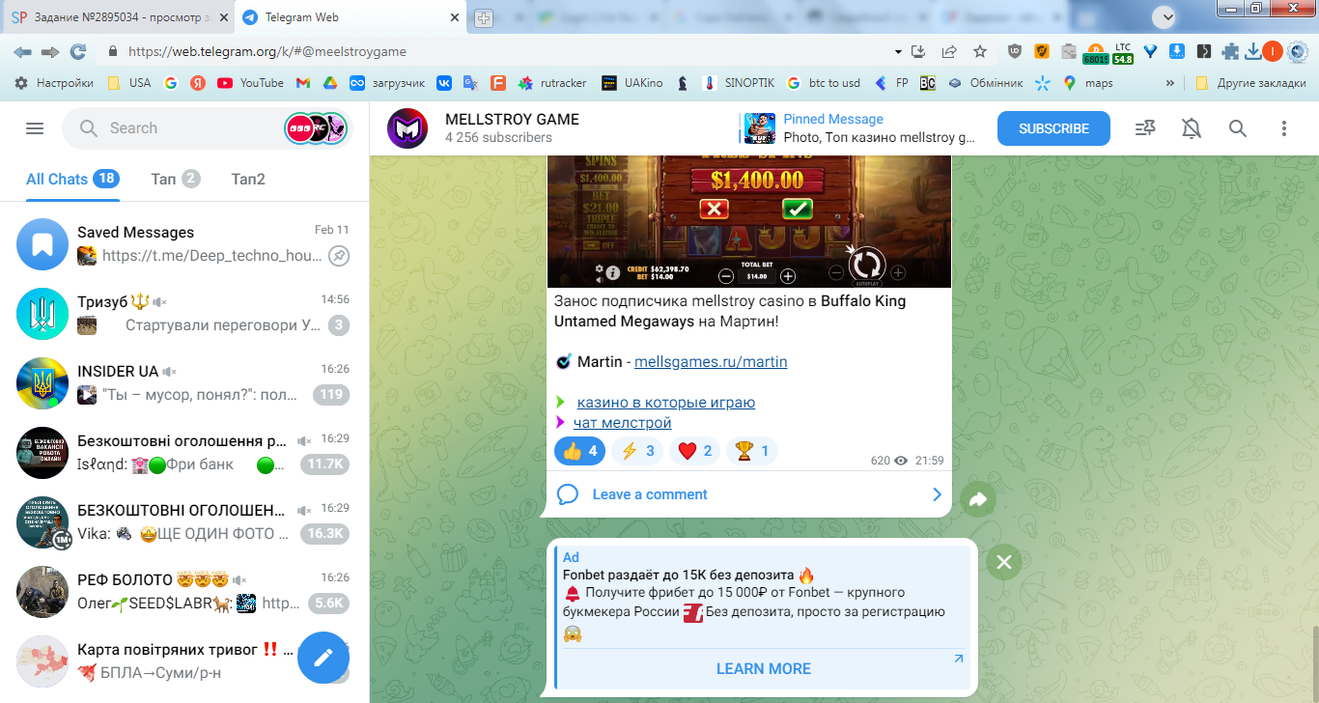Image resolution: width=1319 pixels, height=703 pixels.
Task: Open the Buffalo King slot screenshot
Action: coord(749,221)
